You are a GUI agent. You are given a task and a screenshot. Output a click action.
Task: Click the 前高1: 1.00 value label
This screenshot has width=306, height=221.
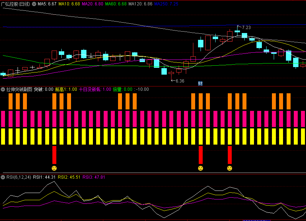(x=66, y=89)
